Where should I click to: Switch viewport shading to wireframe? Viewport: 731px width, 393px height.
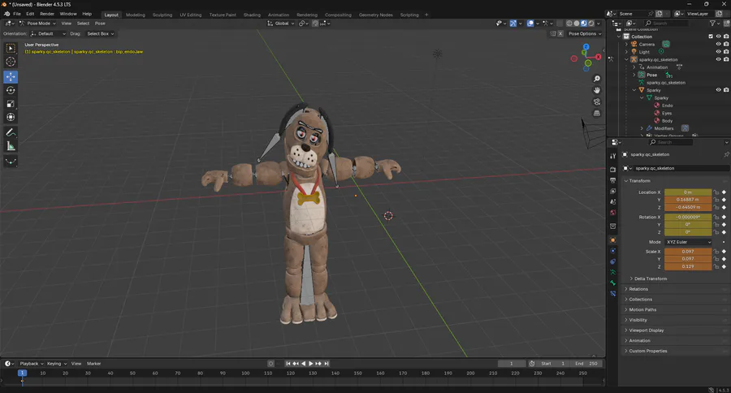click(569, 24)
